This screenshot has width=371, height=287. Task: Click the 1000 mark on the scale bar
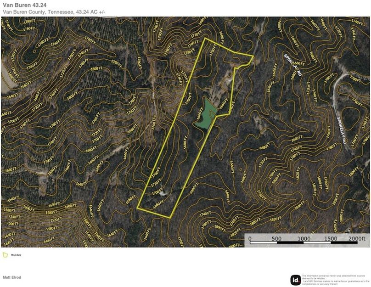click(304, 239)
